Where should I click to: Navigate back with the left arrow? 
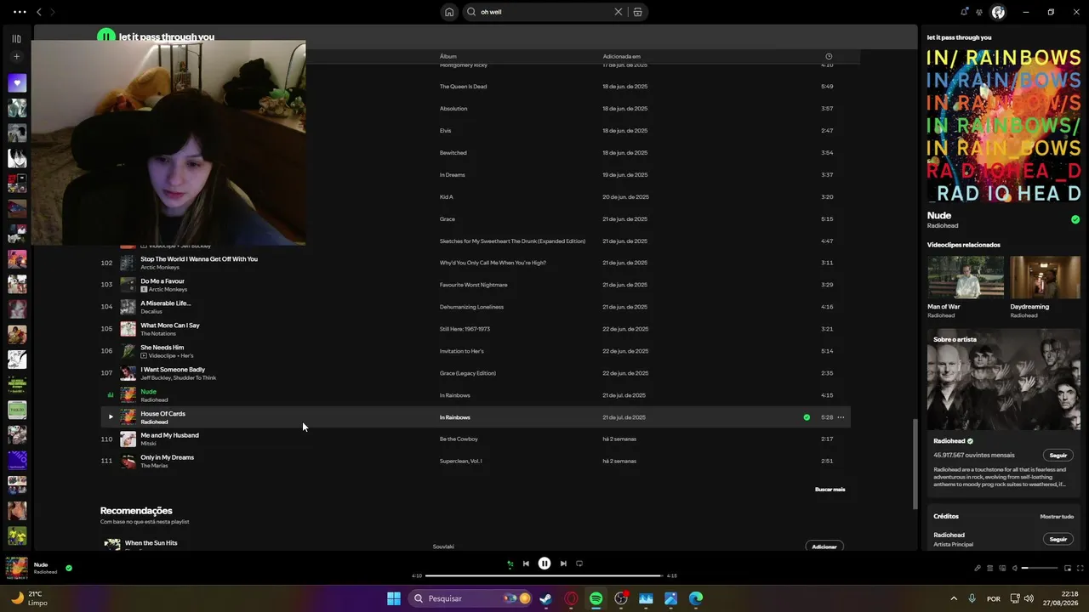38,12
